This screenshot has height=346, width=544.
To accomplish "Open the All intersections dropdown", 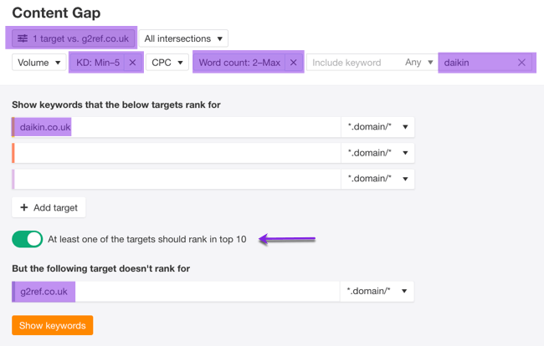I will [183, 38].
